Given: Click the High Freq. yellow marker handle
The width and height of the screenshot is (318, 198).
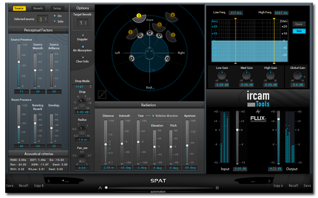Looking at the screenshot, I should [274, 19].
